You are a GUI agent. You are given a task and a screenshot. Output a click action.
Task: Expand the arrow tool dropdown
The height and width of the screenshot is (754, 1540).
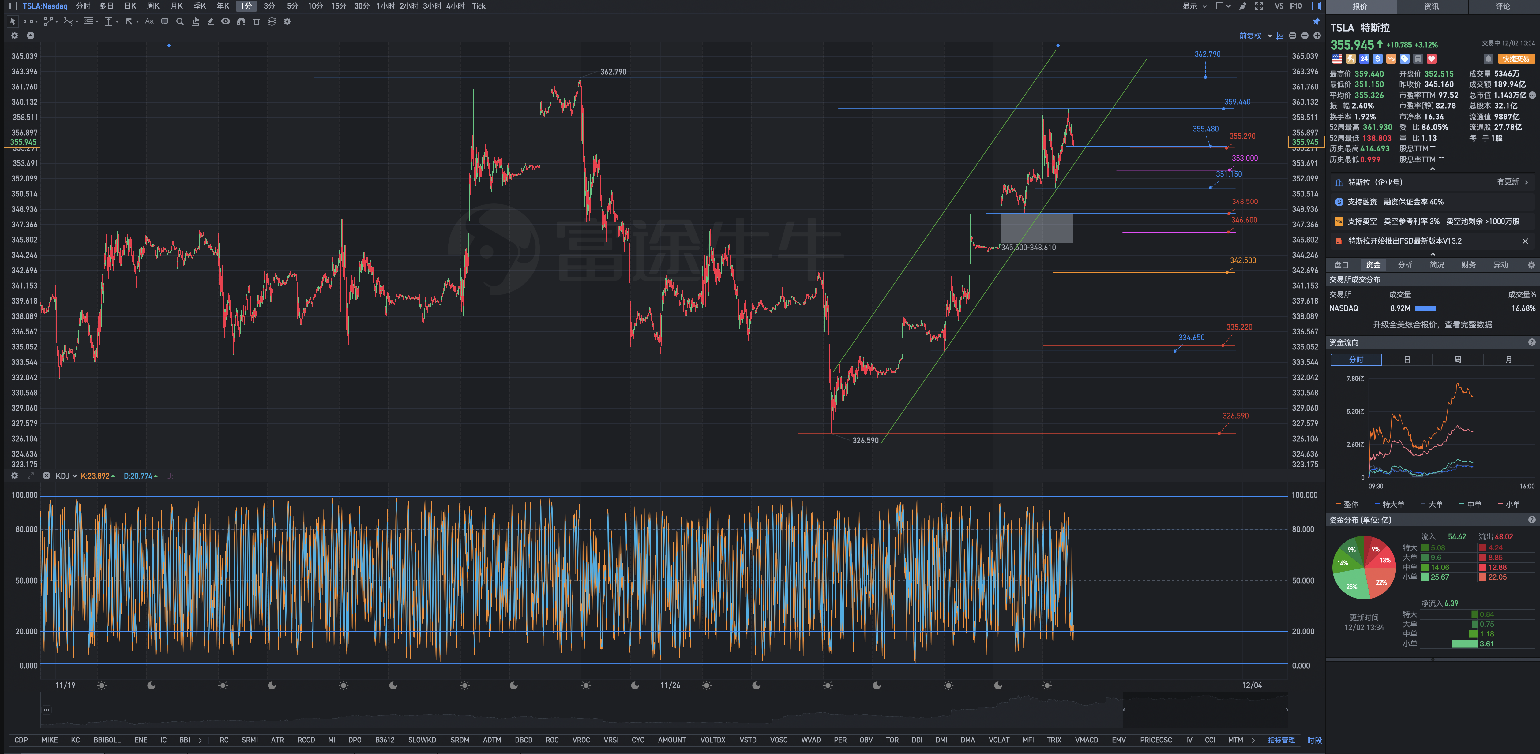point(137,22)
